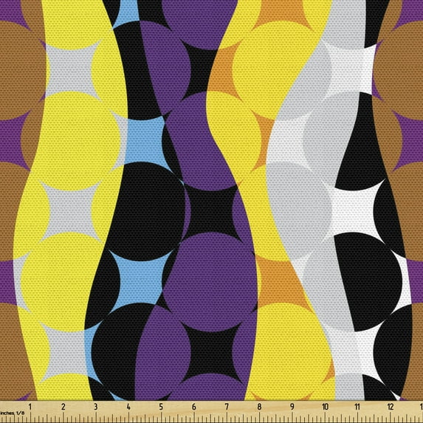Click the ruler number "12"
The image size is (423, 423).
(x=391, y=407)
